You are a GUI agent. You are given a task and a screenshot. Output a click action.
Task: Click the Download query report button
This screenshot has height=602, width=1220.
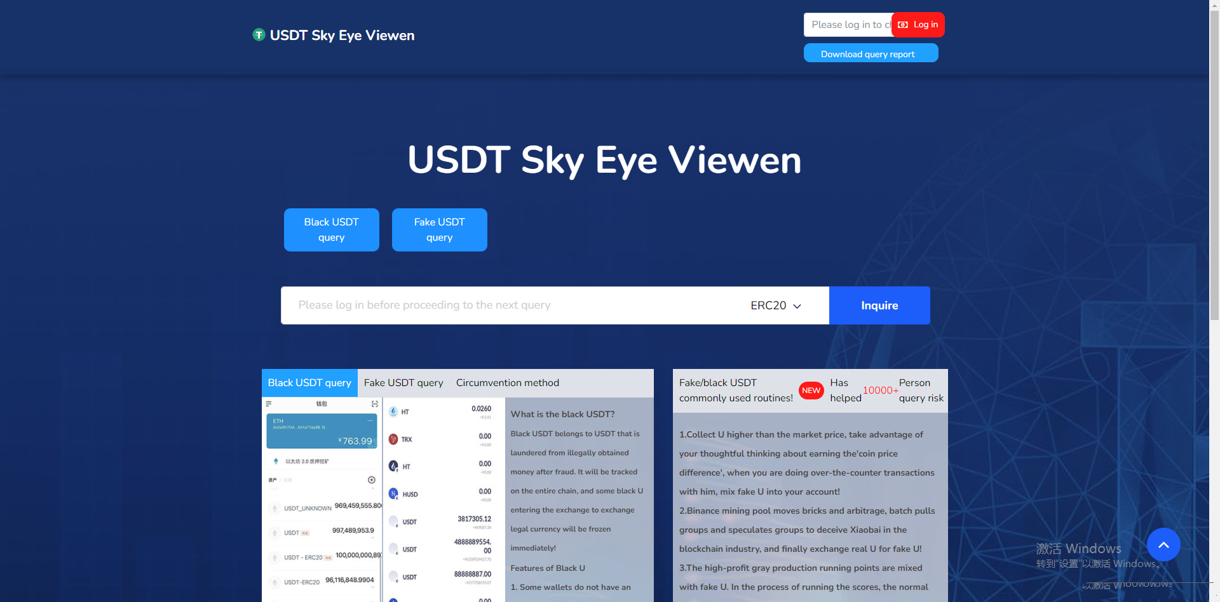871,53
